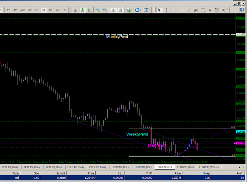
Task: Sort trades by Size column header
Action: 30,173
